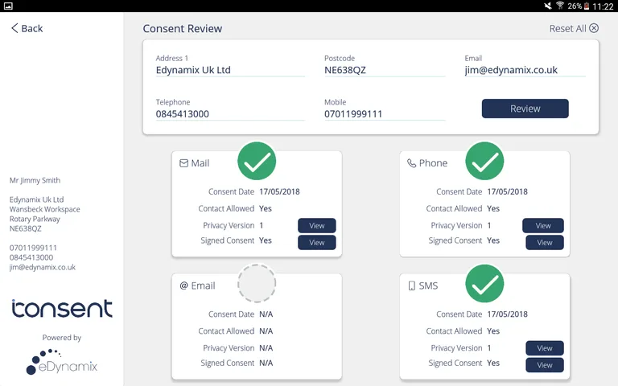Screen dimensions: 618x386
Task: Click the Phone Contact Allowed Yes value
Action: (493, 209)
